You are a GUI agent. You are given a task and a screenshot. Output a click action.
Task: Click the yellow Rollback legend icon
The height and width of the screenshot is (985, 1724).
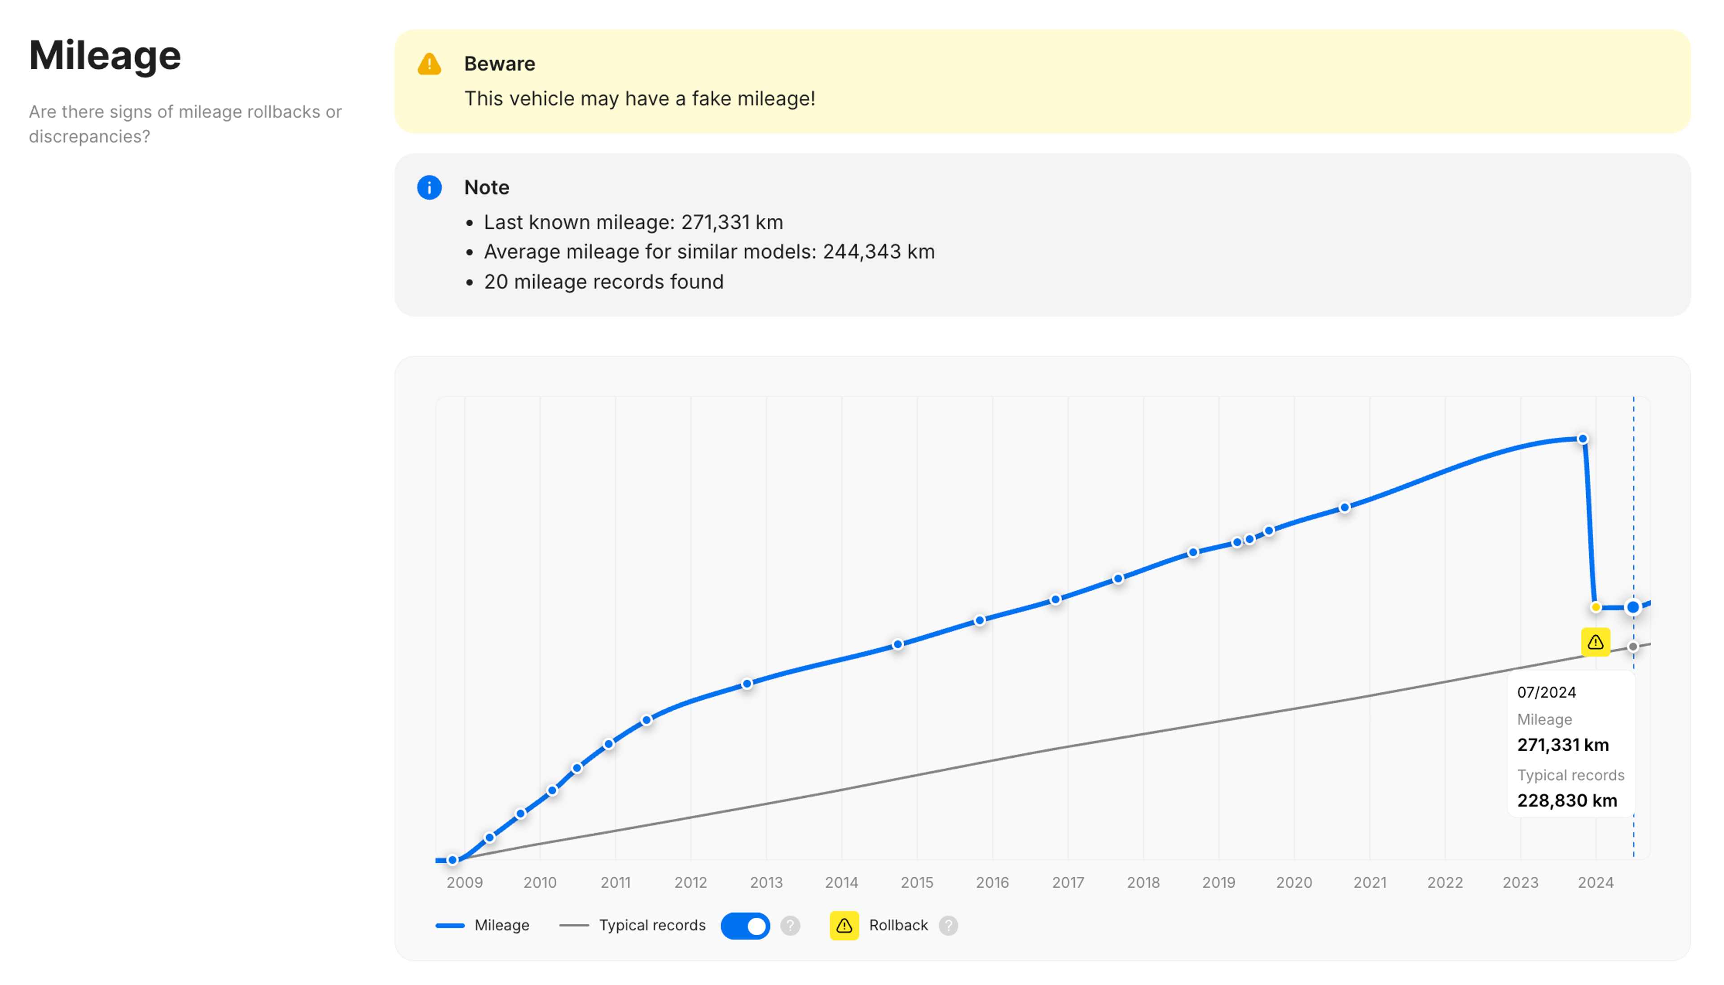point(844,925)
